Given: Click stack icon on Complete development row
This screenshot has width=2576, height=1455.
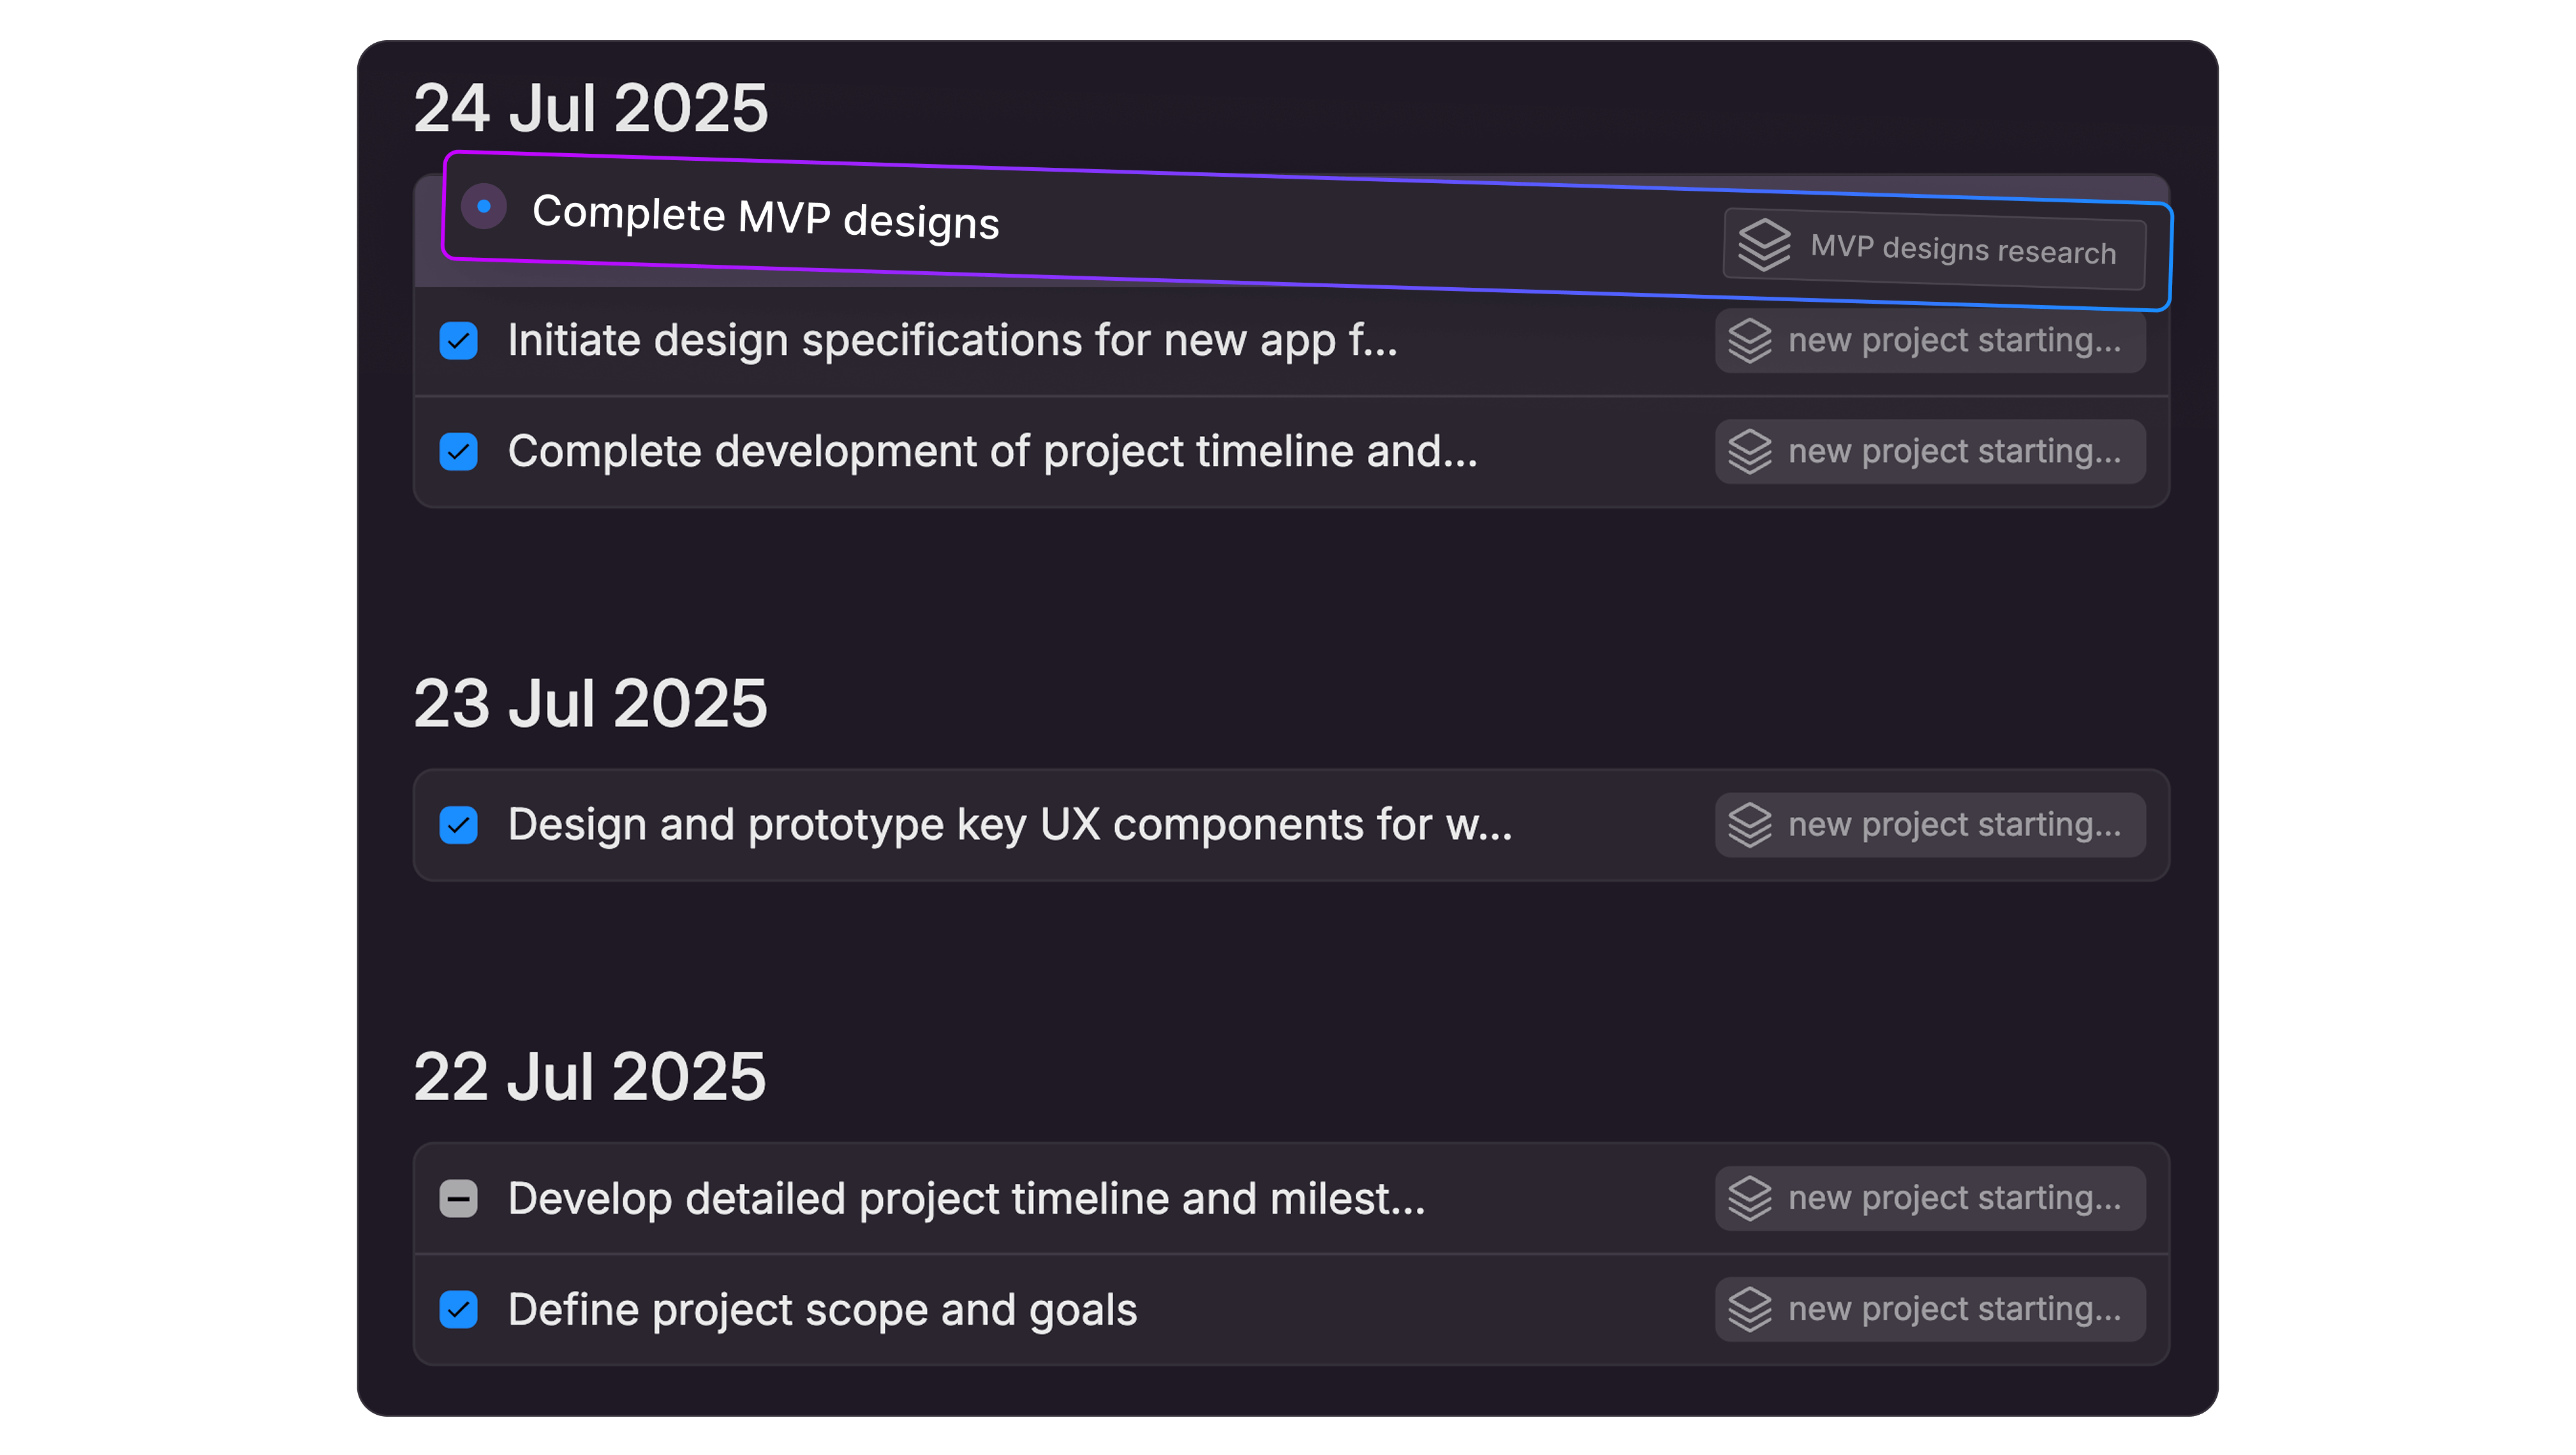Looking at the screenshot, I should pos(1749,452).
